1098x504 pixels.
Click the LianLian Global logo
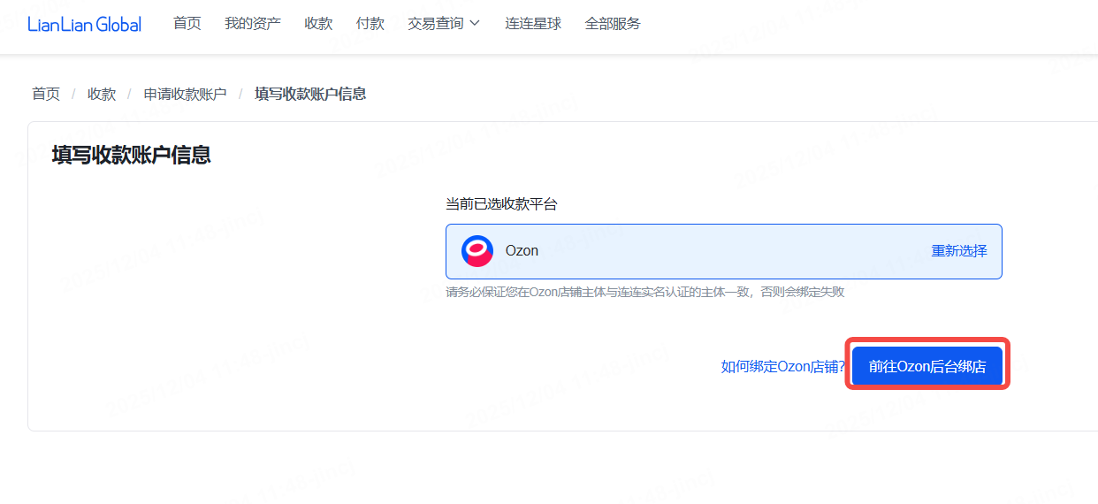[x=84, y=24]
